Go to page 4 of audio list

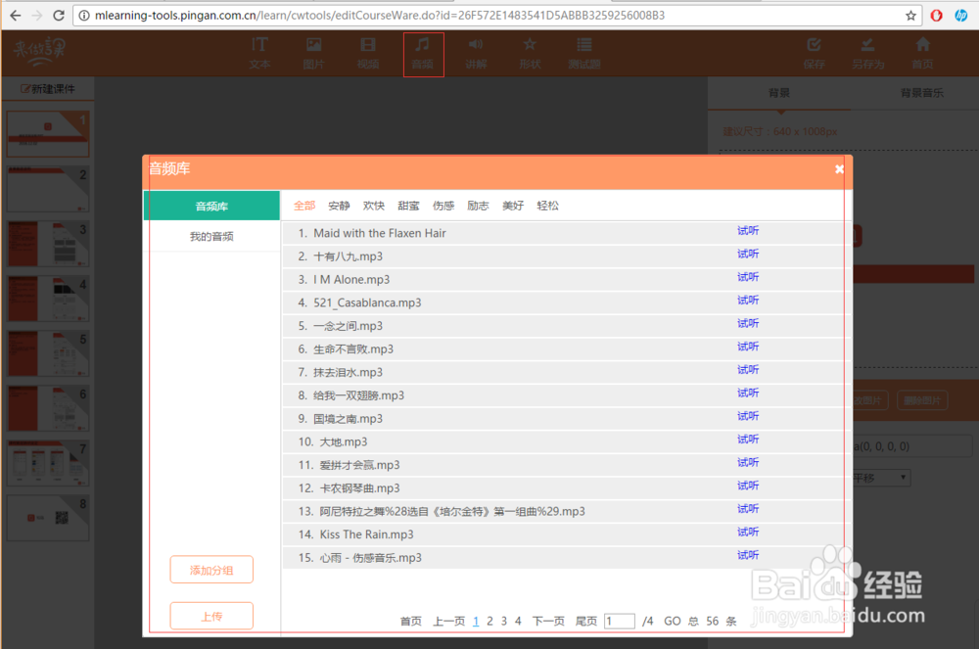click(x=518, y=621)
